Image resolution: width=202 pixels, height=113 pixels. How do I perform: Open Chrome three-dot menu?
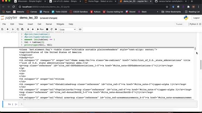point(199,7)
